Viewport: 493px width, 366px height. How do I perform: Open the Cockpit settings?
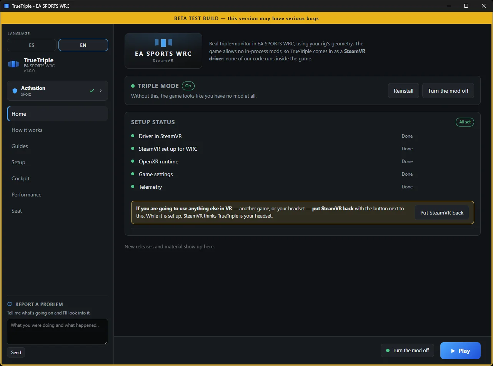click(57, 178)
